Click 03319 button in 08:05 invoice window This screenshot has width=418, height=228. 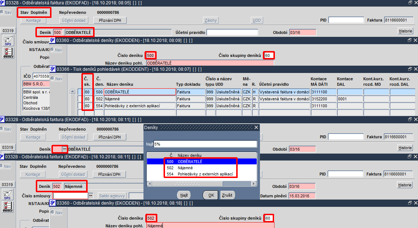pyautogui.click(x=8, y=31)
